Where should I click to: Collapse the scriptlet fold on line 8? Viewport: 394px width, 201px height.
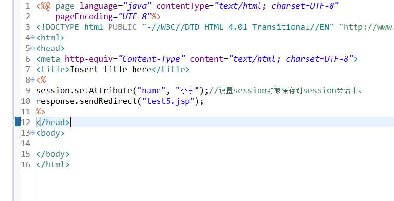32,80
